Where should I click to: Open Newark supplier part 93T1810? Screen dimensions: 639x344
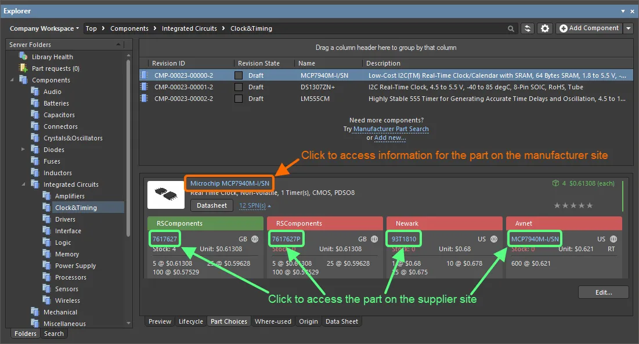404,239
